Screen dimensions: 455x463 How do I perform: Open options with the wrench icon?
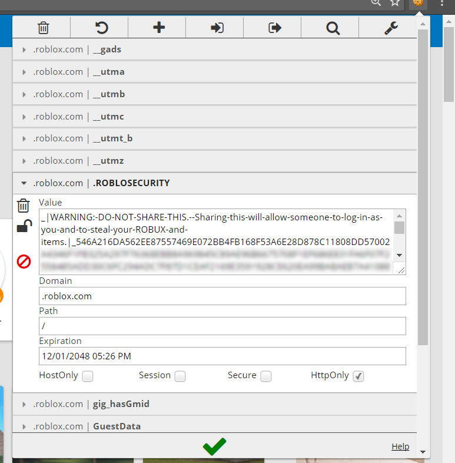(391, 28)
